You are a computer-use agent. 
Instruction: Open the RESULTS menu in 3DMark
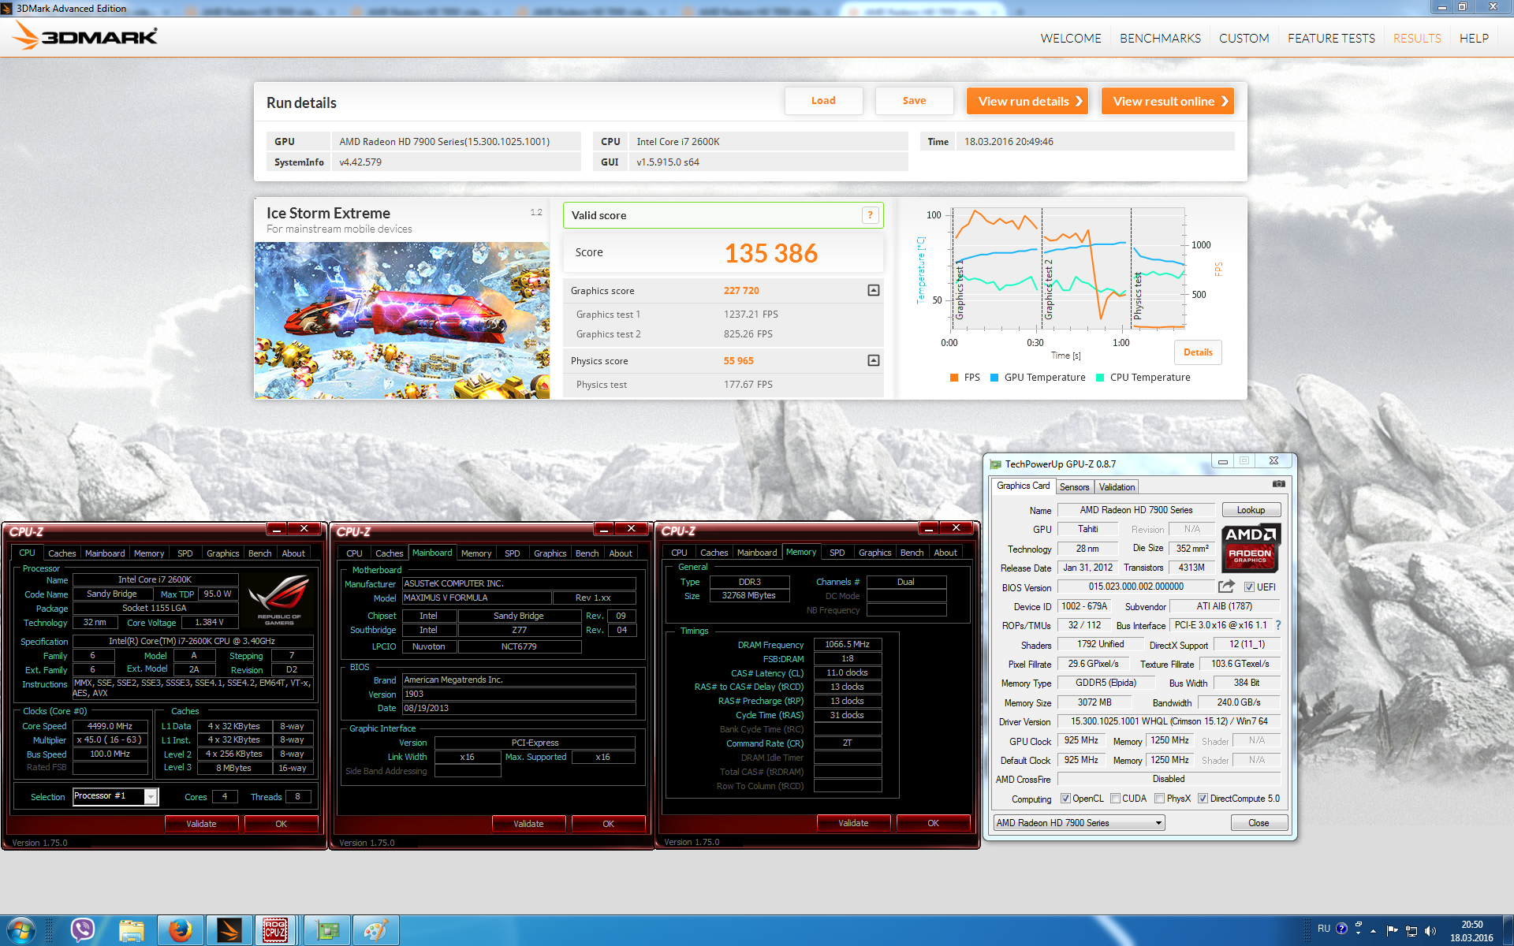pos(1417,38)
